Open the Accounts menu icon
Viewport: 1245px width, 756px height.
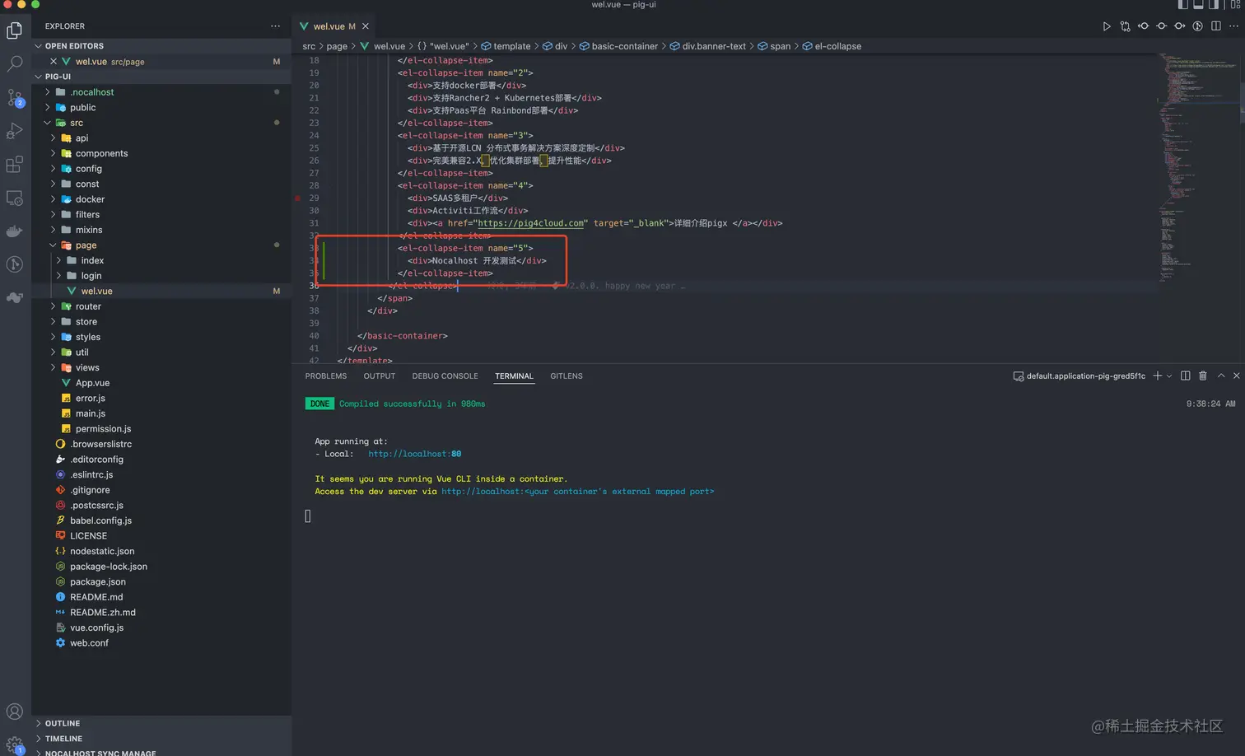tap(15, 712)
